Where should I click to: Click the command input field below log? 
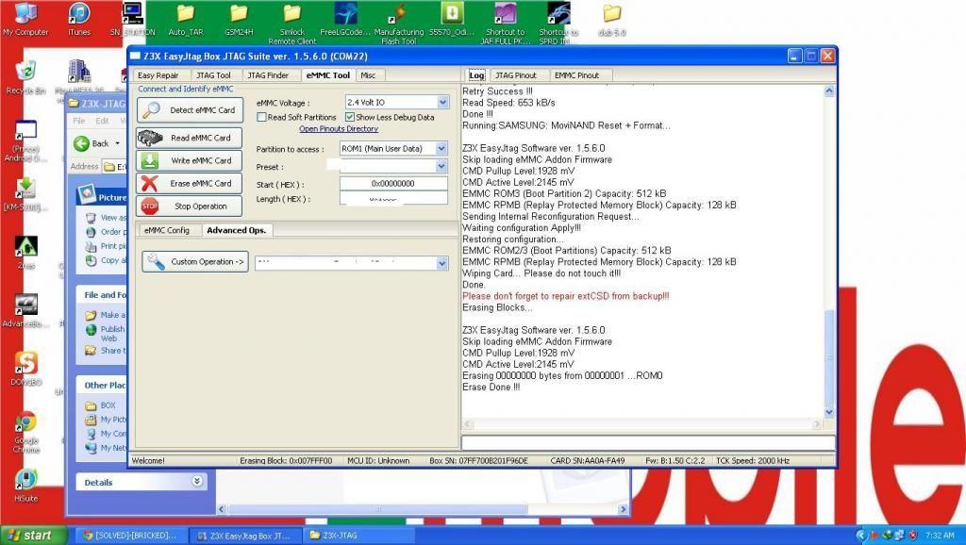(x=648, y=442)
